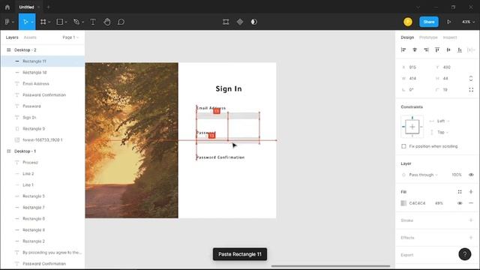Align selection to right
The height and width of the screenshot is (270, 480).
pyautogui.click(x=426, y=50)
